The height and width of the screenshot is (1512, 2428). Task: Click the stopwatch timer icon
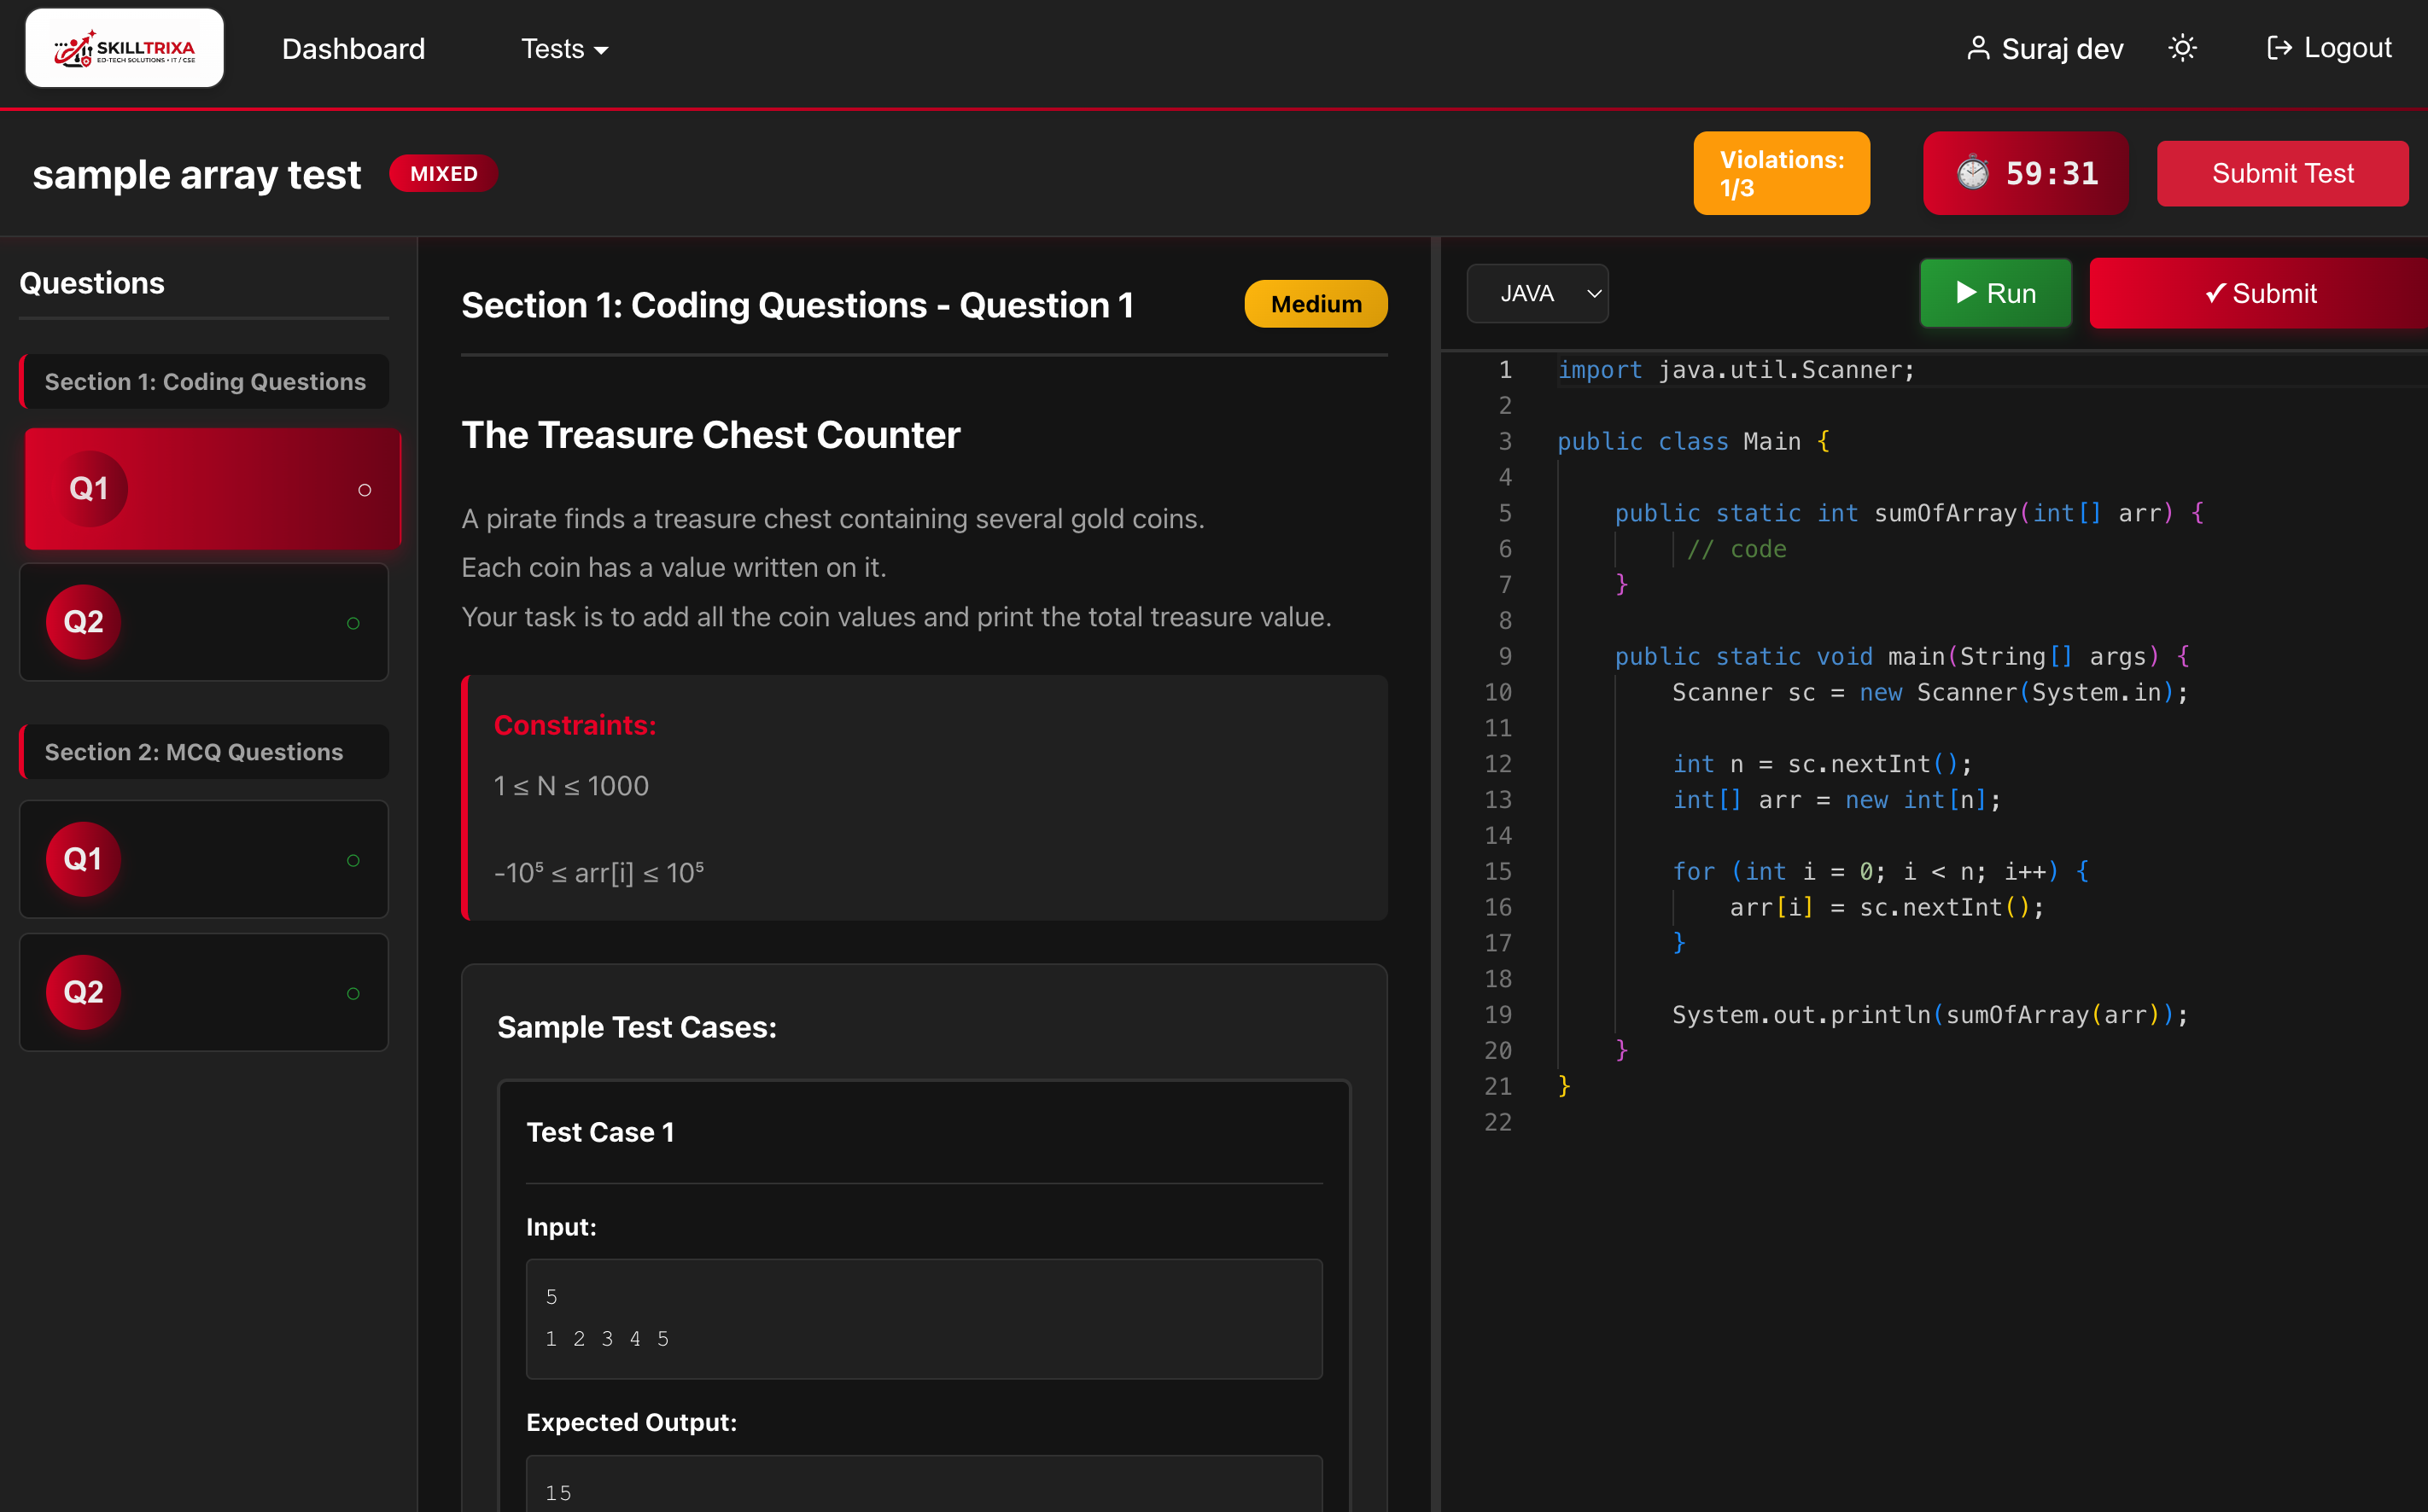pyautogui.click(x=1972, y=173)
